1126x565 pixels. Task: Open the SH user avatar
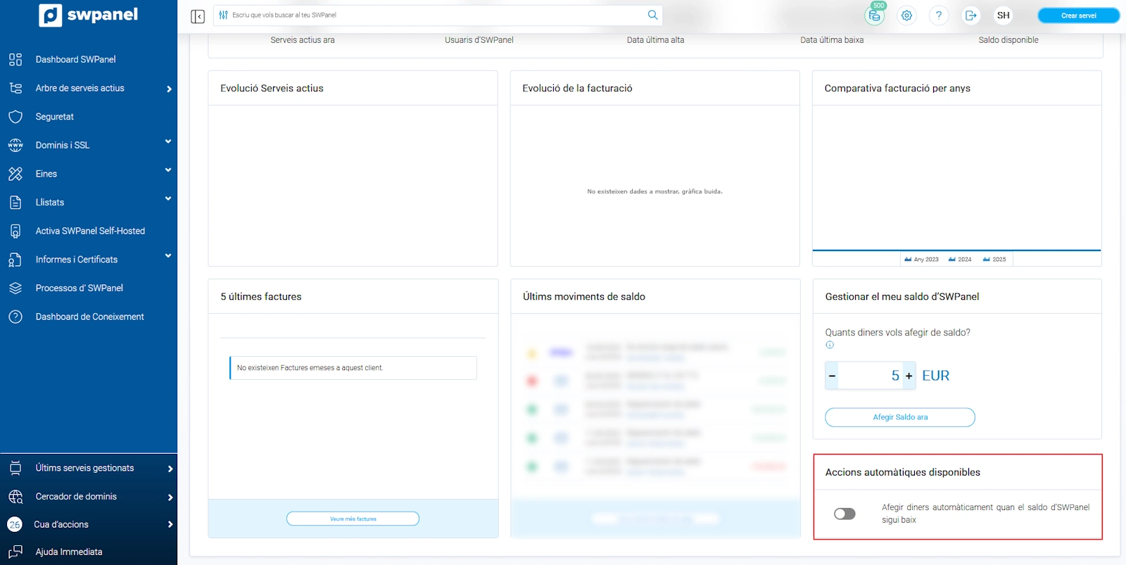1003,15
